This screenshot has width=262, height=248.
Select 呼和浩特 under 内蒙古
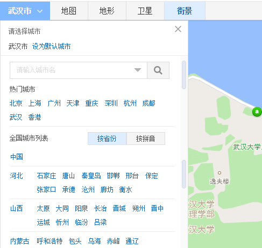tap(49, 241)
